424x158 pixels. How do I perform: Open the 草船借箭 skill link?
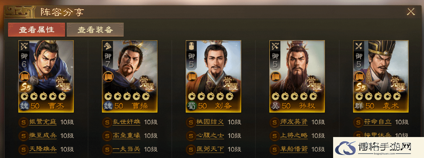[294, 149]
